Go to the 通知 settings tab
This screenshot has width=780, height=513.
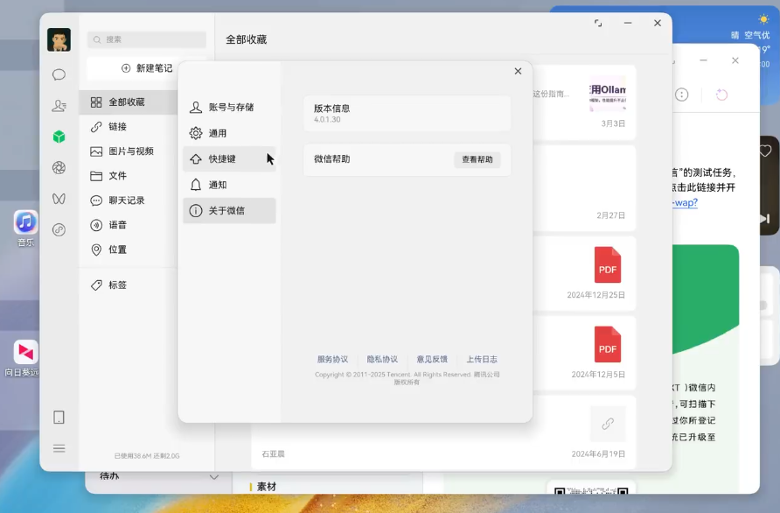[x=229, y=185]
